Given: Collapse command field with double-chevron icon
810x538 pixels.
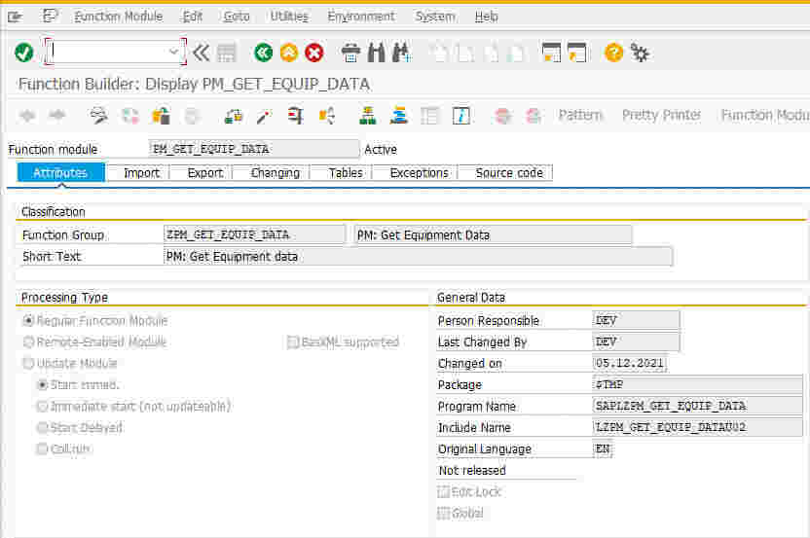Looking at the screenshot, I should click(x=201, y=53).
